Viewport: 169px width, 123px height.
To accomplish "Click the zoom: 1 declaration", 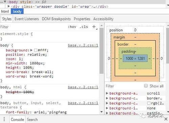I will point(14,59).
